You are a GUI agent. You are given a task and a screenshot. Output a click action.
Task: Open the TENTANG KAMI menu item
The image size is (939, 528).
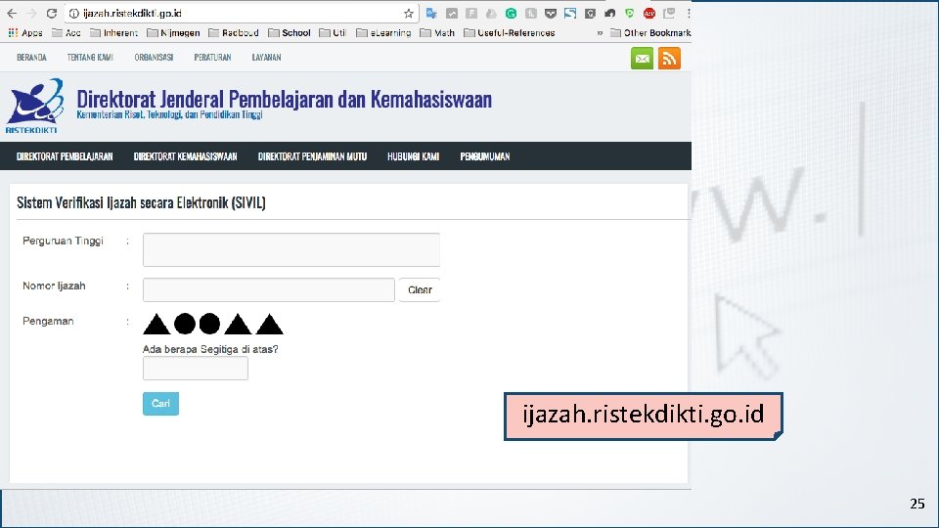click(x=90, y=58)
